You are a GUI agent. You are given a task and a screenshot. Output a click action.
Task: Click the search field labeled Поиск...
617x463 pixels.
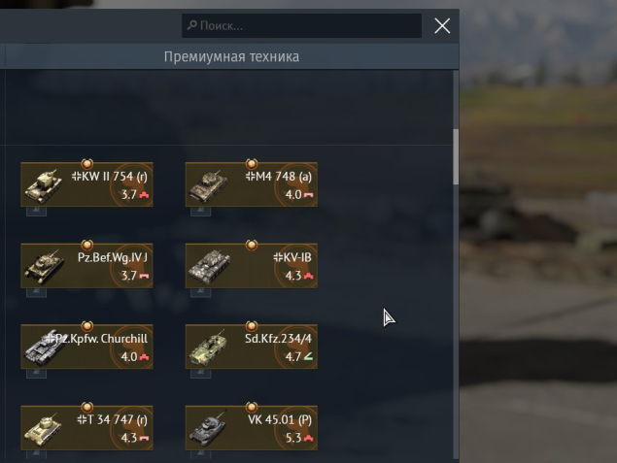(301, 26)
